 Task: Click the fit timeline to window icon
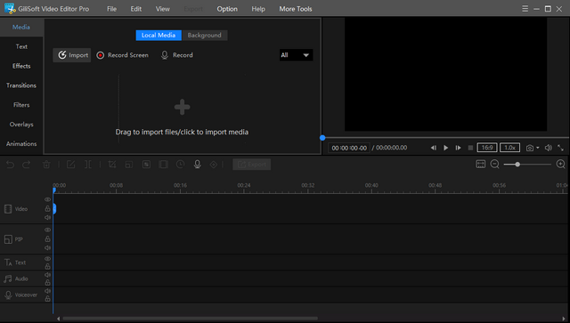[481, 165]
